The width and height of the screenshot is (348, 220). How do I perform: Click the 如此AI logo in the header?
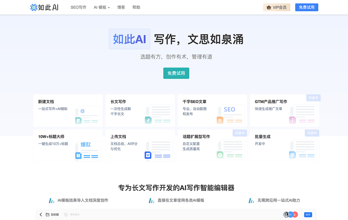[x=44, y=8]
